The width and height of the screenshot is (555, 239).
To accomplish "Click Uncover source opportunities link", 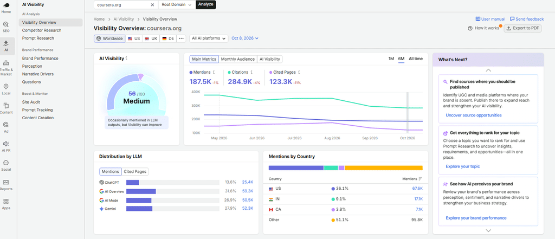I will point(474,115).
